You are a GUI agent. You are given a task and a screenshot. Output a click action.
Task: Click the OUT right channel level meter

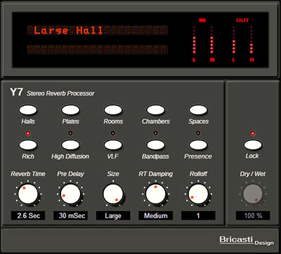click(251, 40)
